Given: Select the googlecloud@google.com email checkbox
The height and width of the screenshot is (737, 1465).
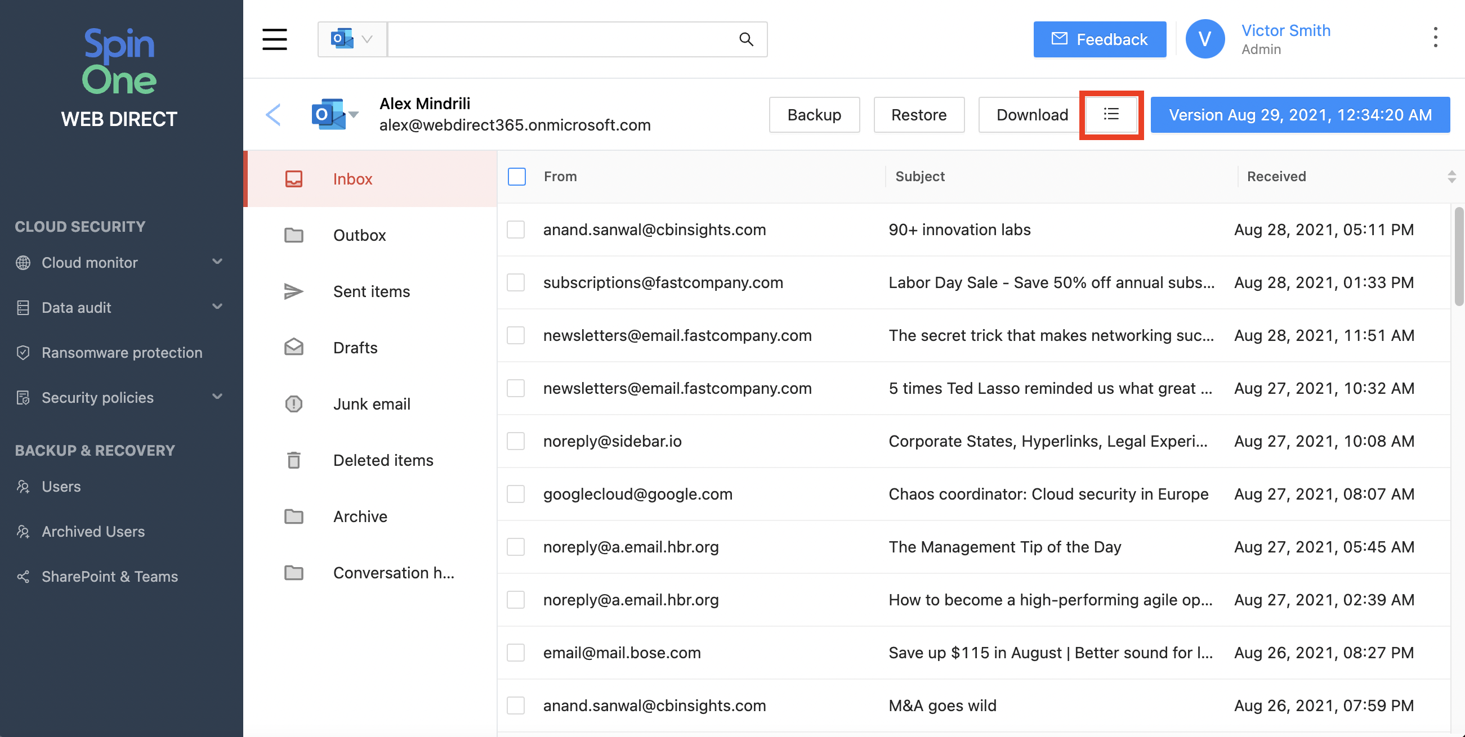Looking at the screenshot, I should coord(515,494).
